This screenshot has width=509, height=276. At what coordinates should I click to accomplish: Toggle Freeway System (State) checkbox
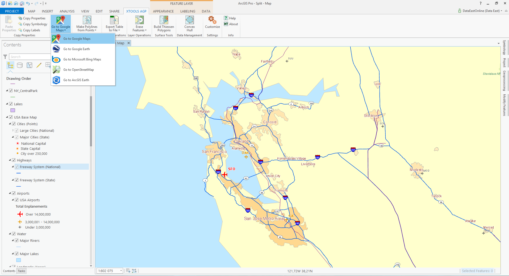click(x=17, y=180)
